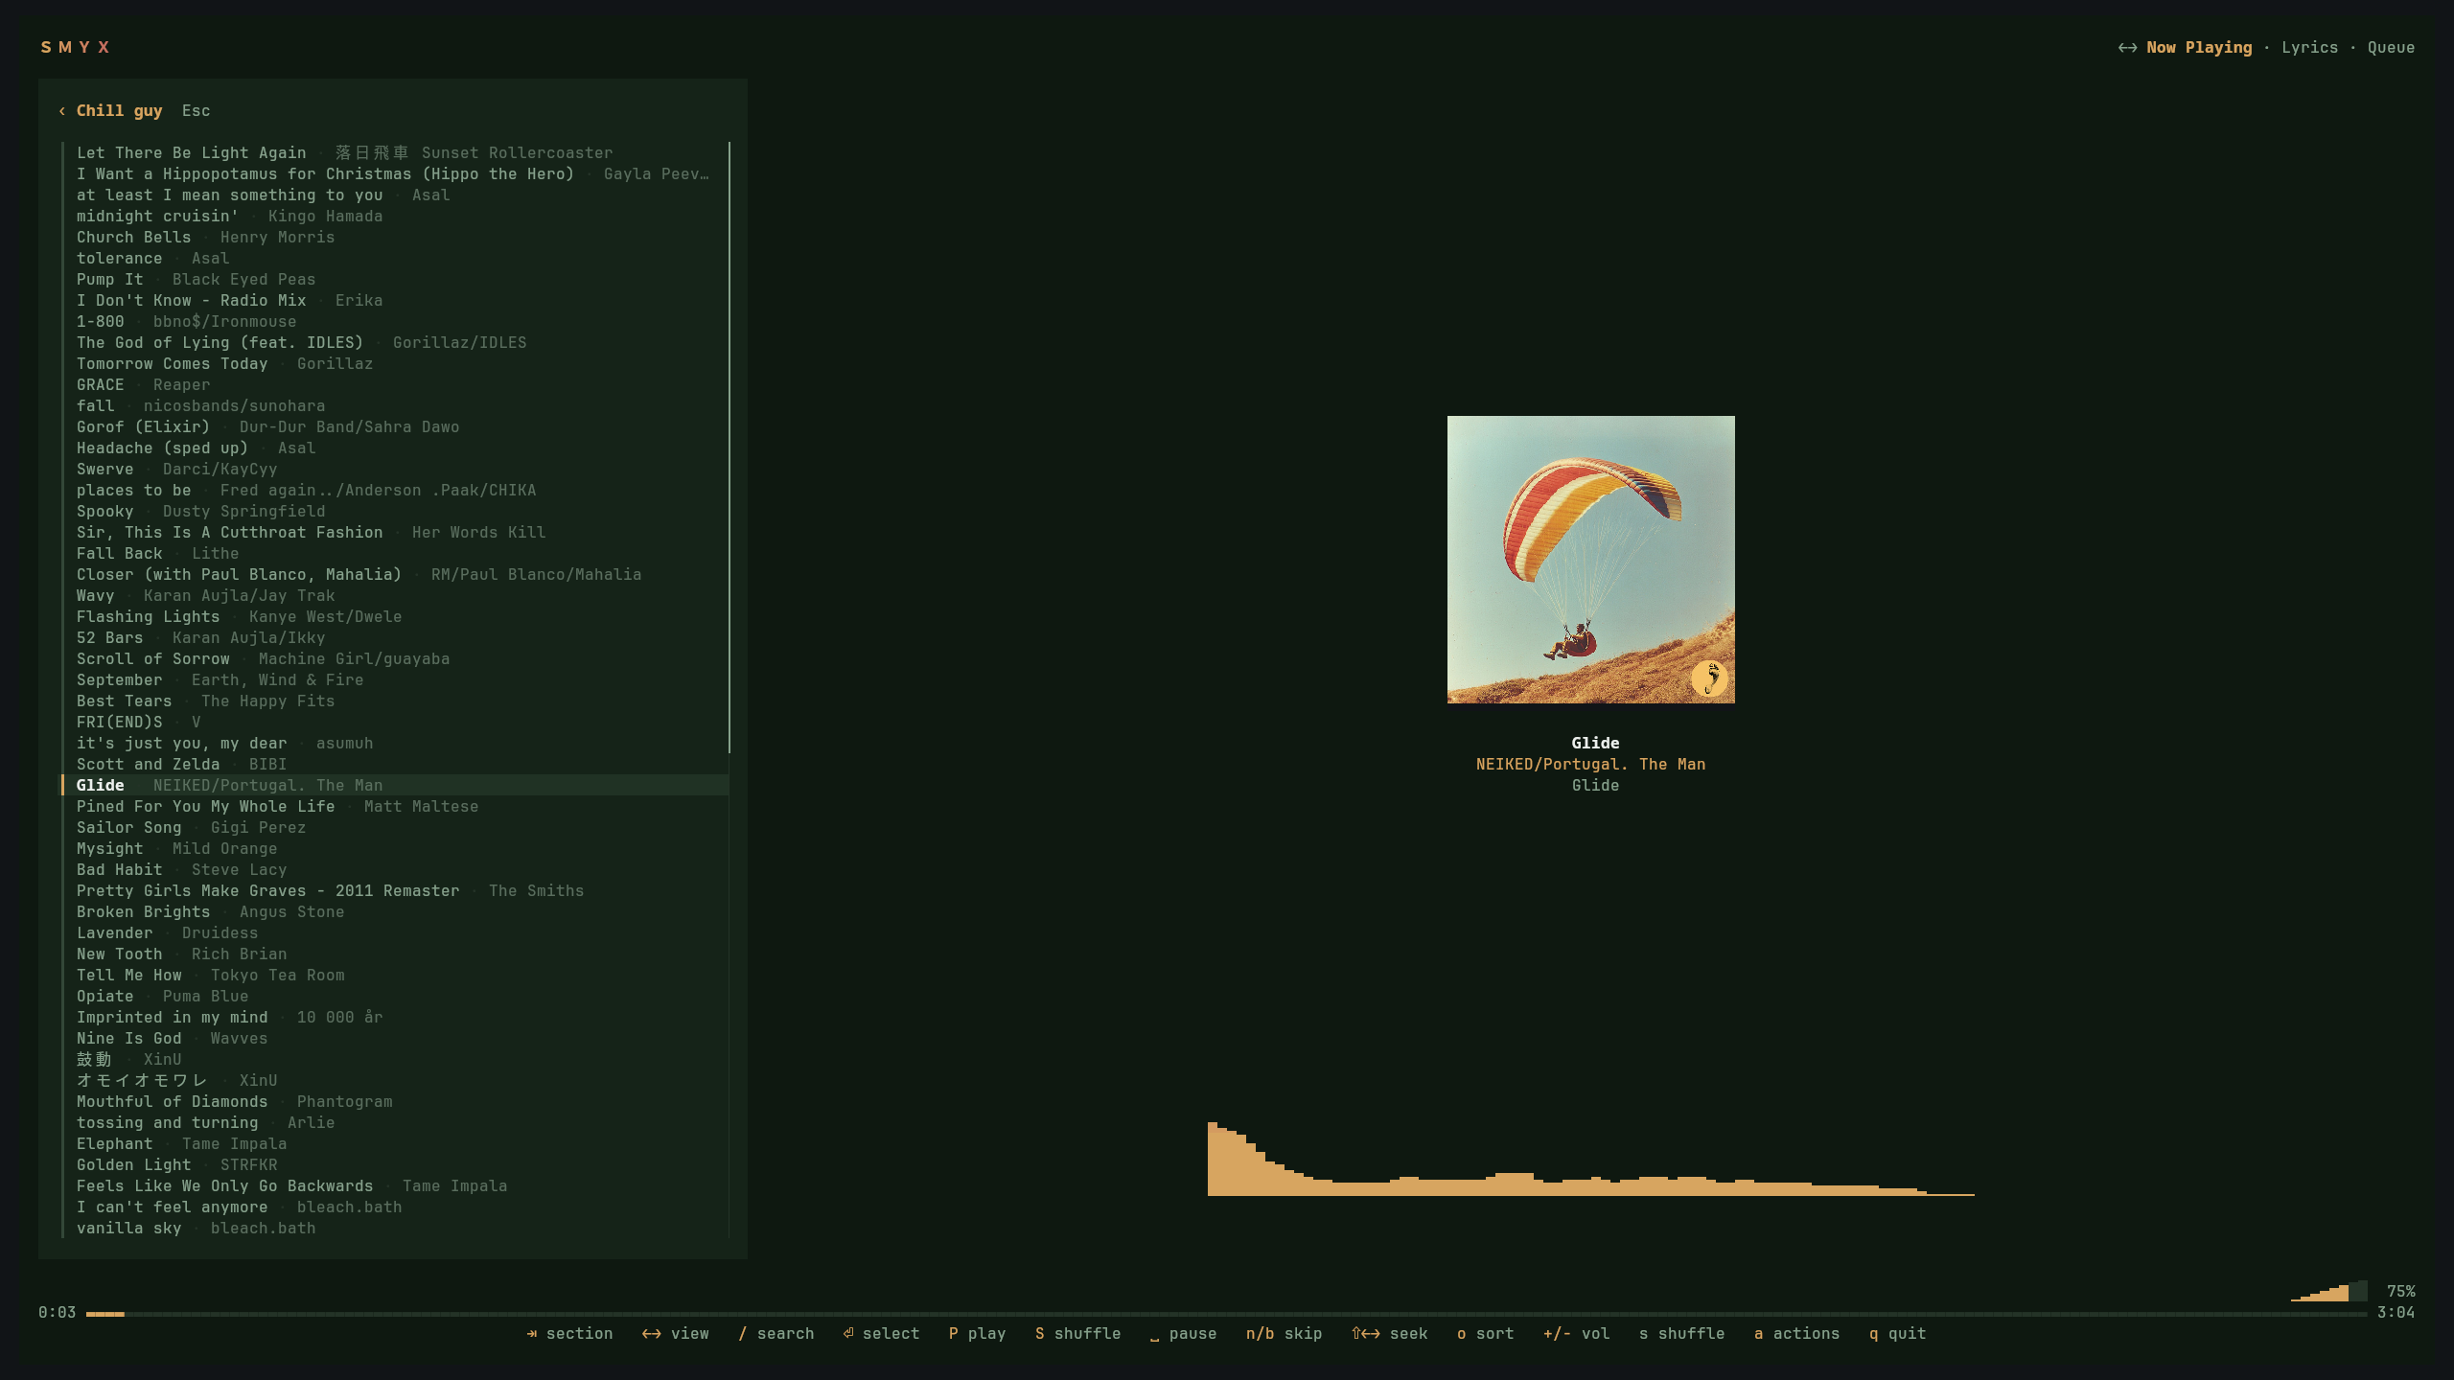The height and width of the screenshot is (1380, 2454).
Task: Click the section tab-key icon in footer
Action: point(532,1334)
